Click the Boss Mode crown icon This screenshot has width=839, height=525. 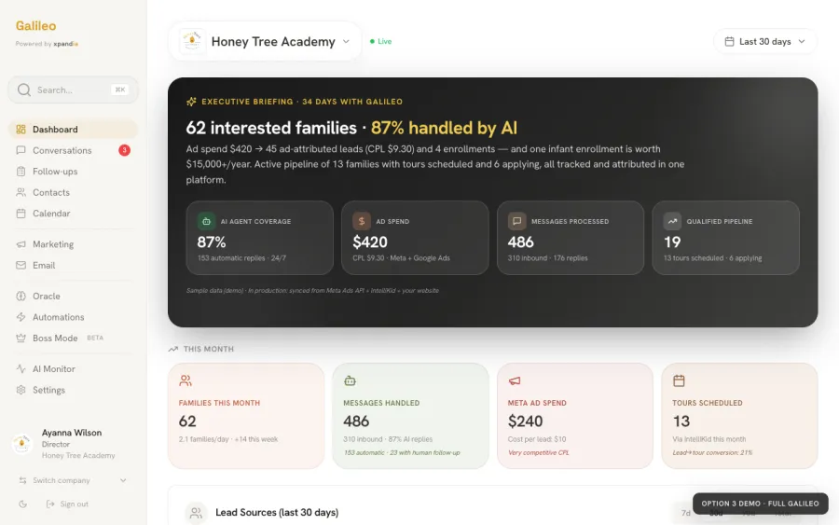(x=21, y=338)
